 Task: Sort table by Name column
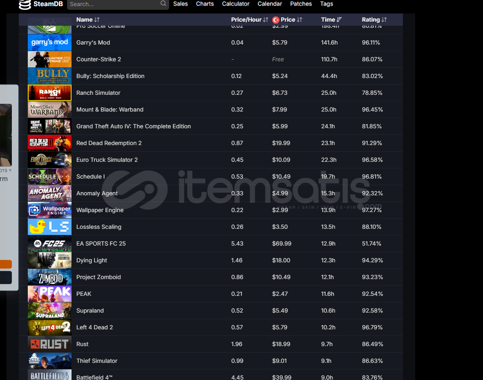coord(88,20)
